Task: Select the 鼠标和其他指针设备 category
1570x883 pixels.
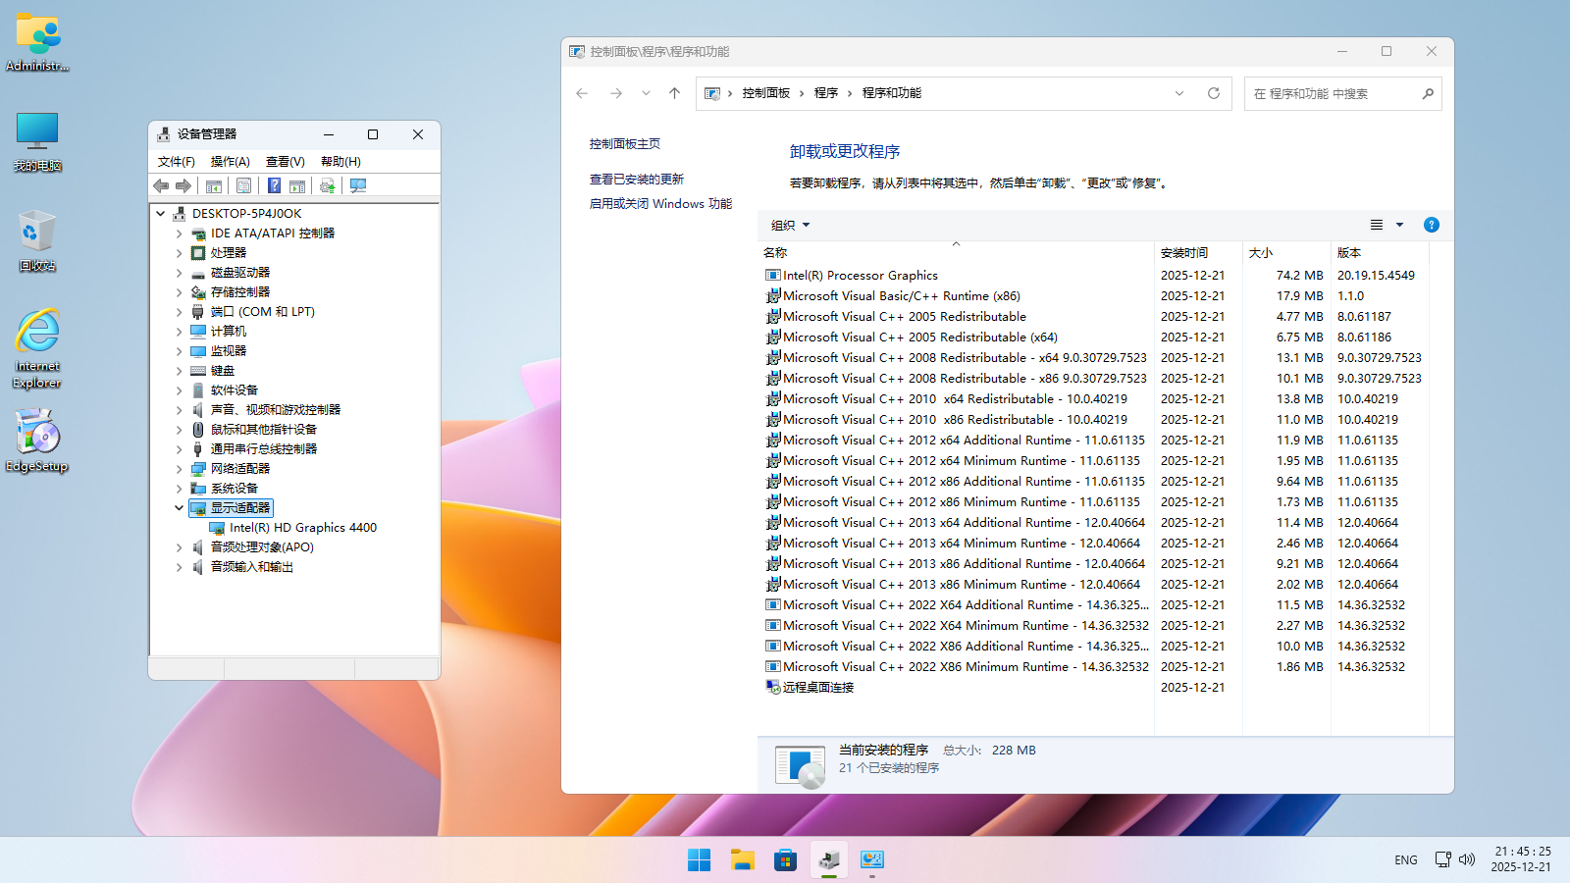Action: pos(264,430)
